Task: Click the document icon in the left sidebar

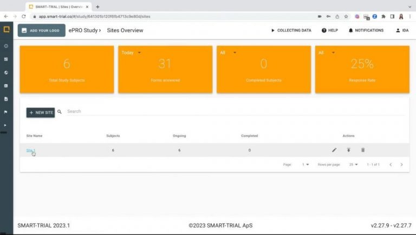Action: point(6,99)
